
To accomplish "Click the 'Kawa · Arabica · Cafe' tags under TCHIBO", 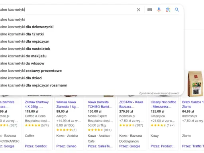I will pyautogui.click(x=100, y=138).
